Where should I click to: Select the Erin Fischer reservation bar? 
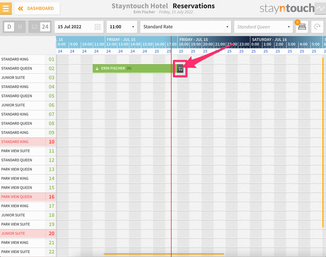coord(135,68)
